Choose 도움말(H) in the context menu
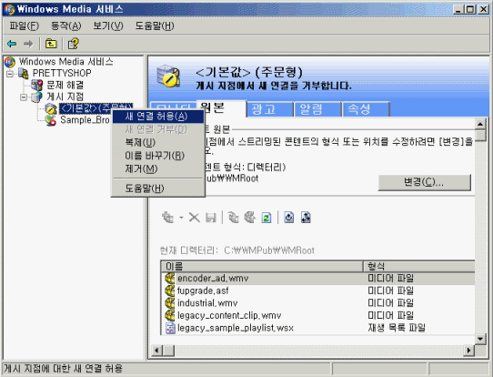 pos(158,188)
